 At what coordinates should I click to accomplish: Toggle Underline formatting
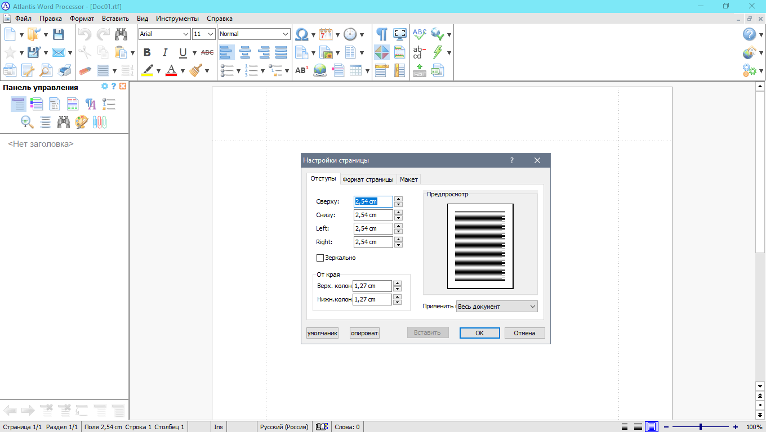click(x=183, y=52)
